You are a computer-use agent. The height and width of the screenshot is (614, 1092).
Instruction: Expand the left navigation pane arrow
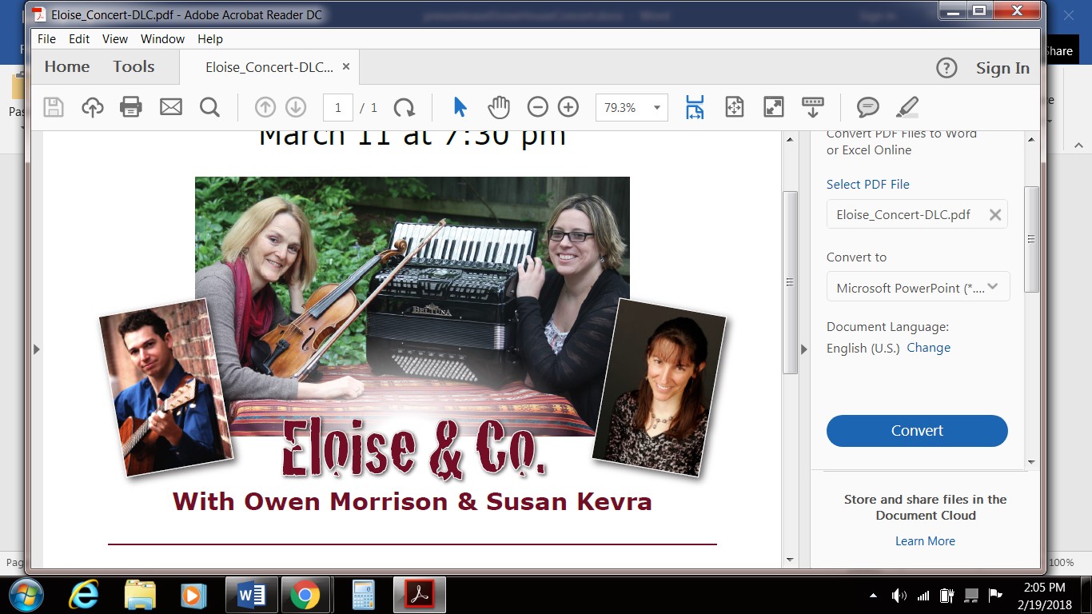37,349
